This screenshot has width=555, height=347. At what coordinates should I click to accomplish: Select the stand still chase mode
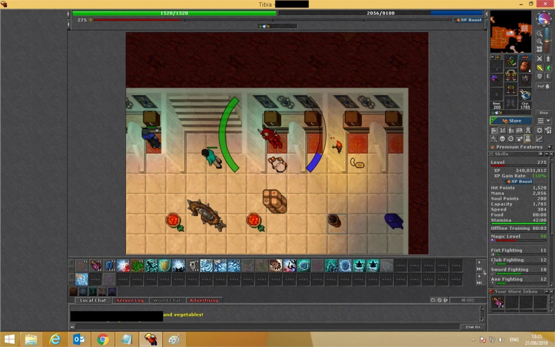548,59
